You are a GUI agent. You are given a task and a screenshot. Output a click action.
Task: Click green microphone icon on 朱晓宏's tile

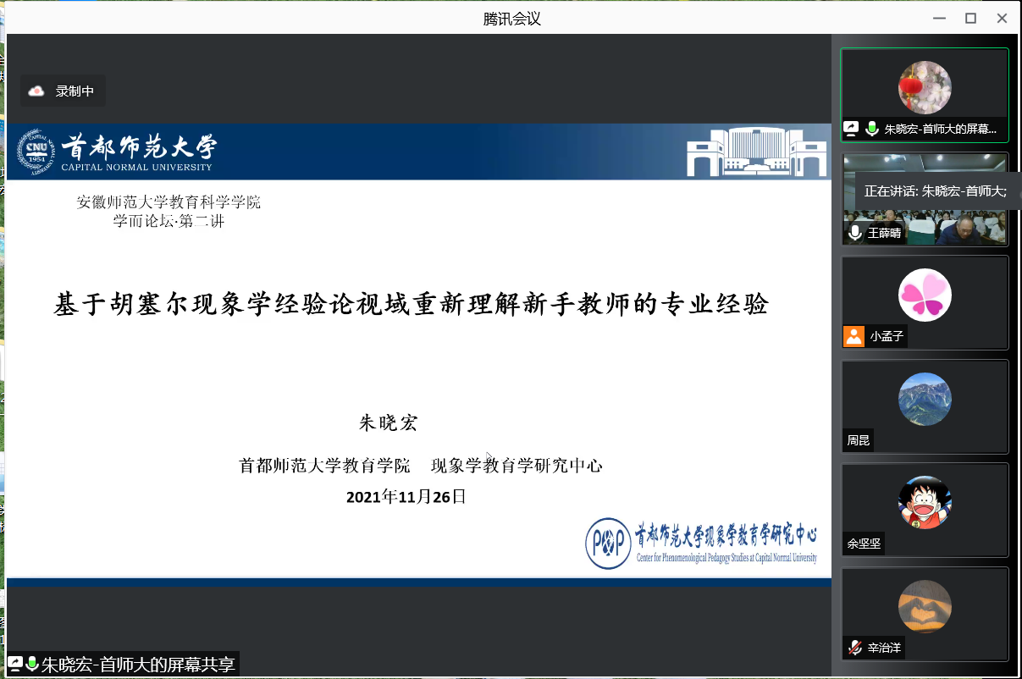click(x=871, y=130)
